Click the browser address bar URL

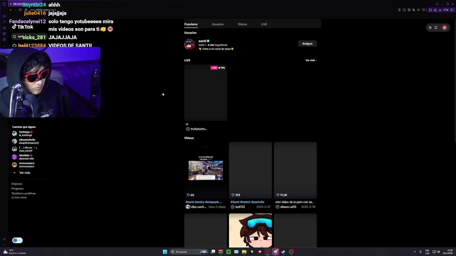tap(43, 10)
